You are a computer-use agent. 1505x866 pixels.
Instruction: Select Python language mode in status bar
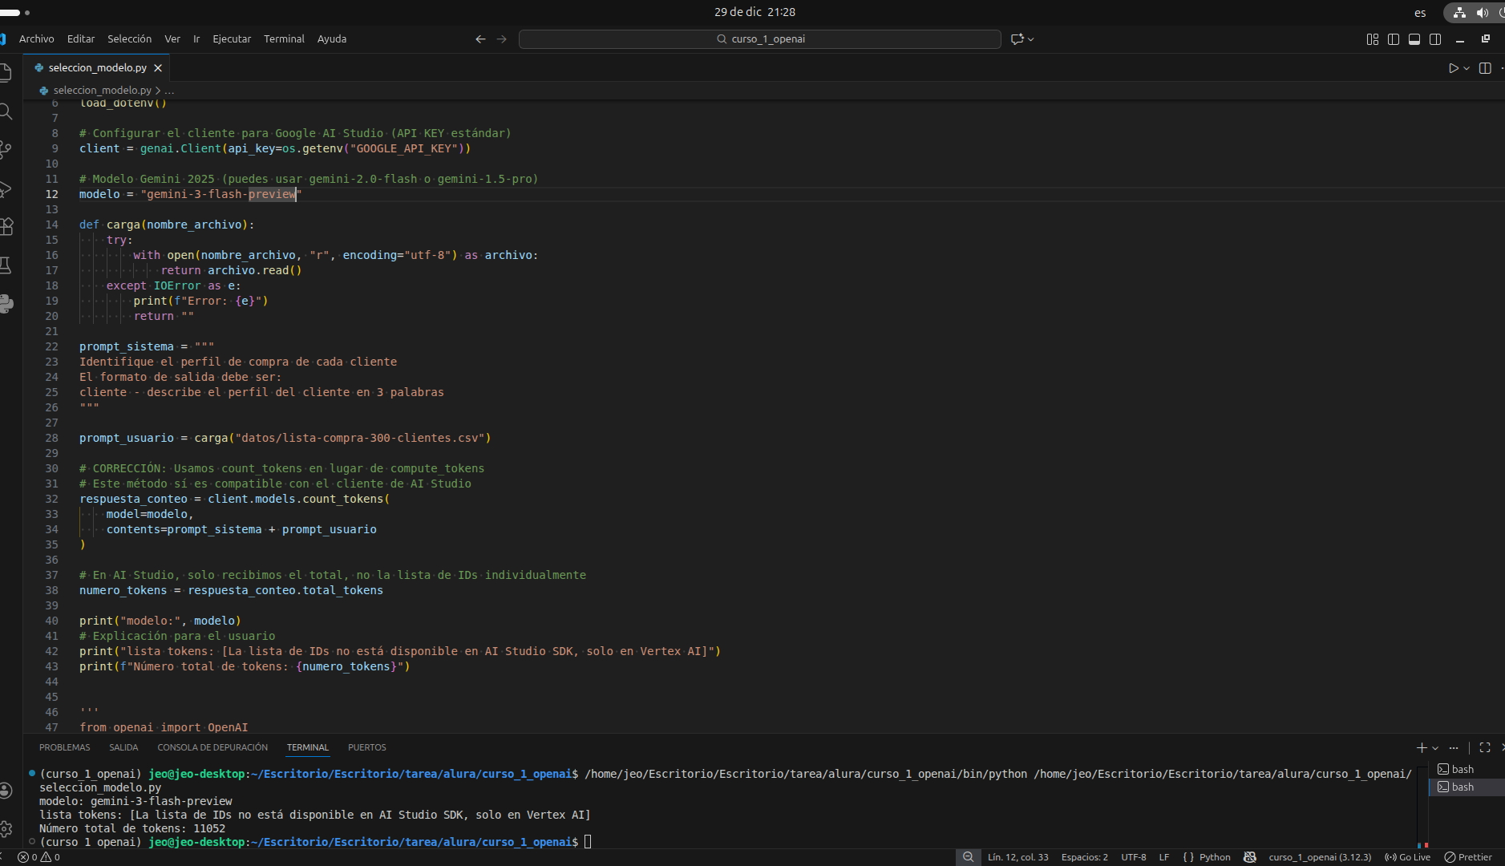(1215, 857)
